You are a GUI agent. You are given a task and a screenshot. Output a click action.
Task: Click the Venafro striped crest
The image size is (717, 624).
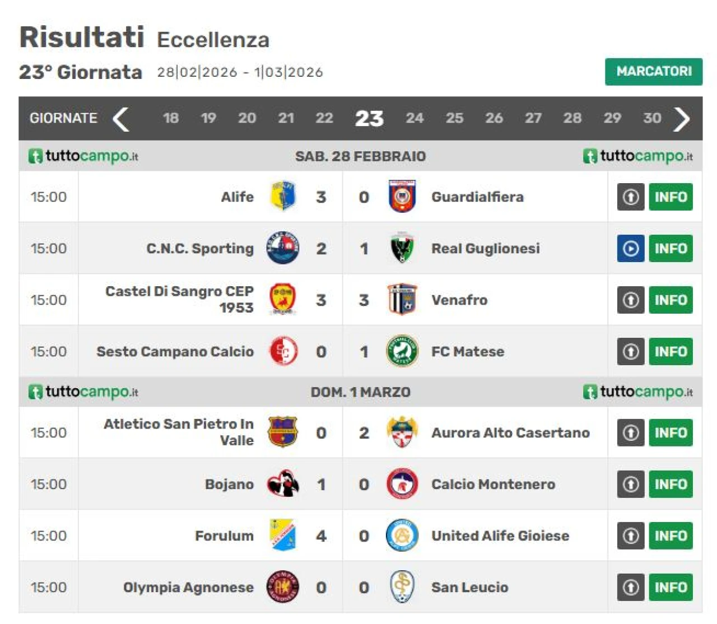(x=402, y=300)
